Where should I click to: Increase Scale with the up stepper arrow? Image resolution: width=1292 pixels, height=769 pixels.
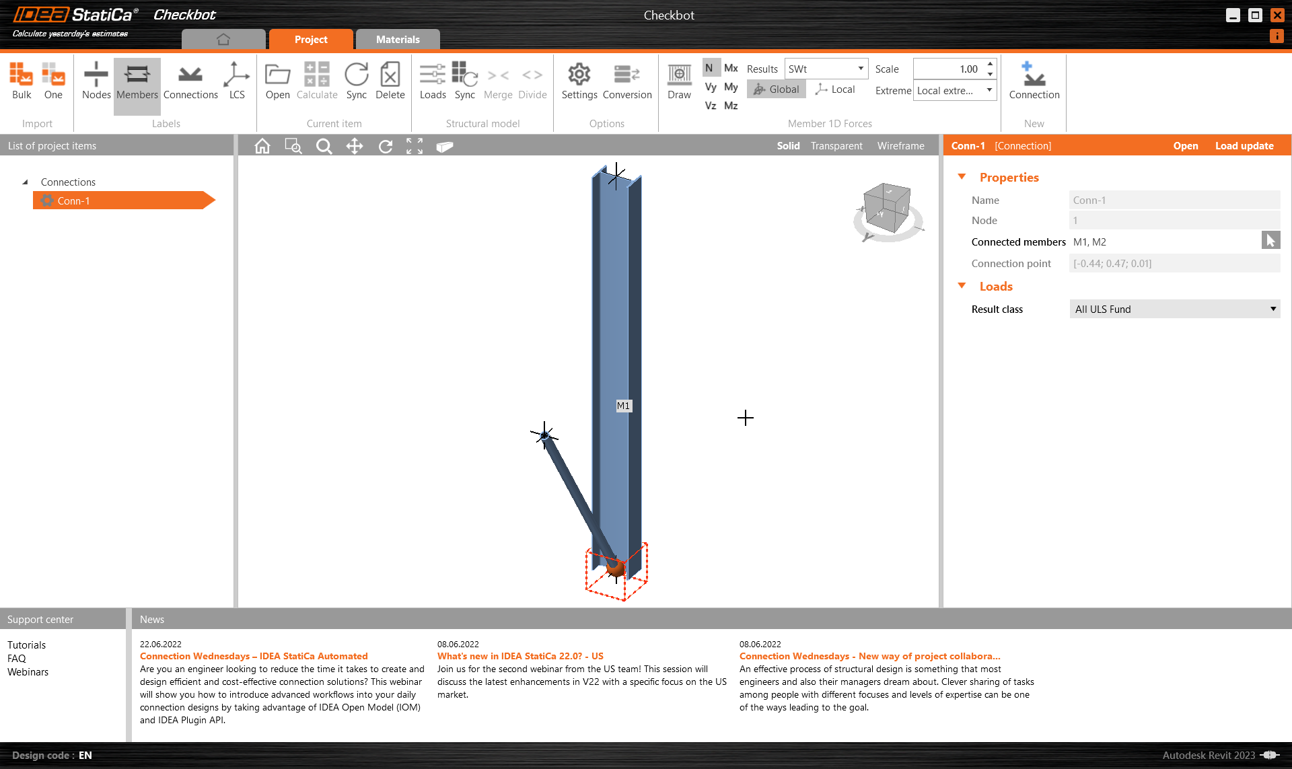click(x=989, y=64)
